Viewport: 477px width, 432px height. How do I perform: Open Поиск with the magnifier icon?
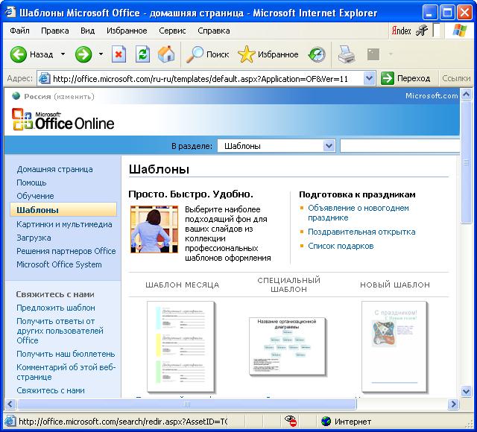tap(207, 54)
